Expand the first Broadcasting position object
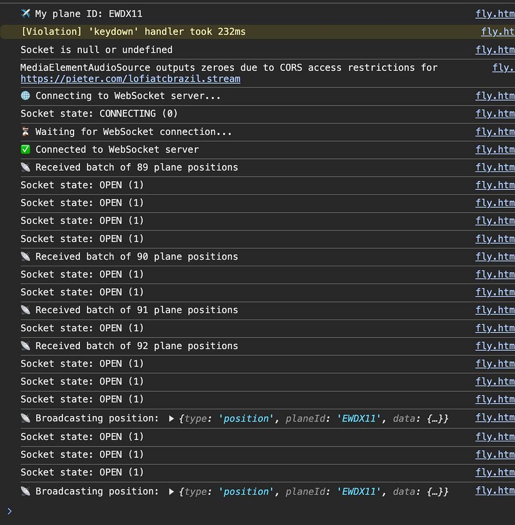 tap(172, 418)
